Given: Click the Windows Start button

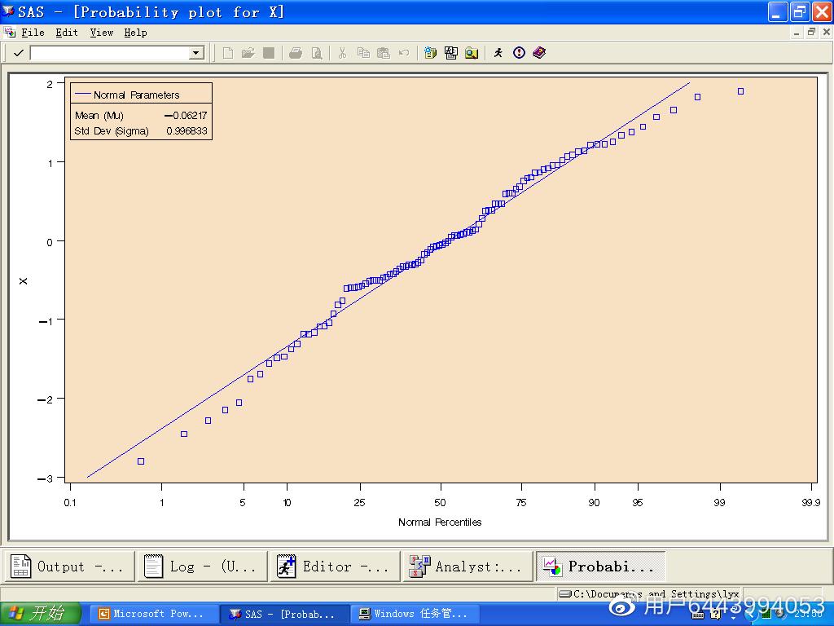Looking at the screenshot, I should pos(41,614).
